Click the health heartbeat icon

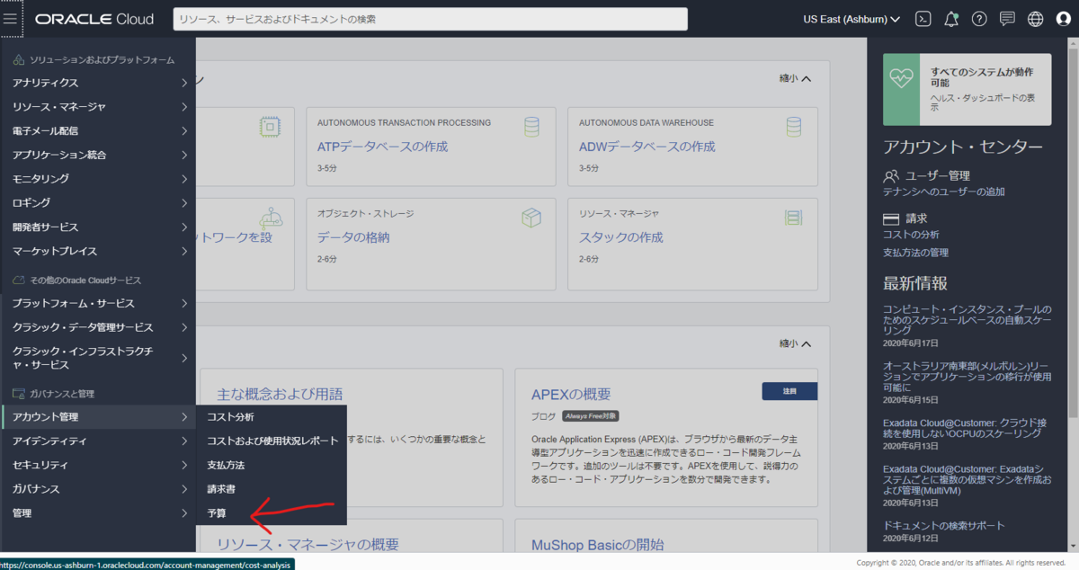pos(902,78)
